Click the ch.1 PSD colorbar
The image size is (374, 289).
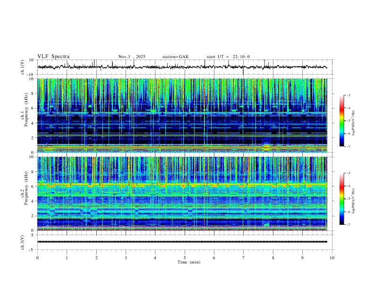[341, 121]
